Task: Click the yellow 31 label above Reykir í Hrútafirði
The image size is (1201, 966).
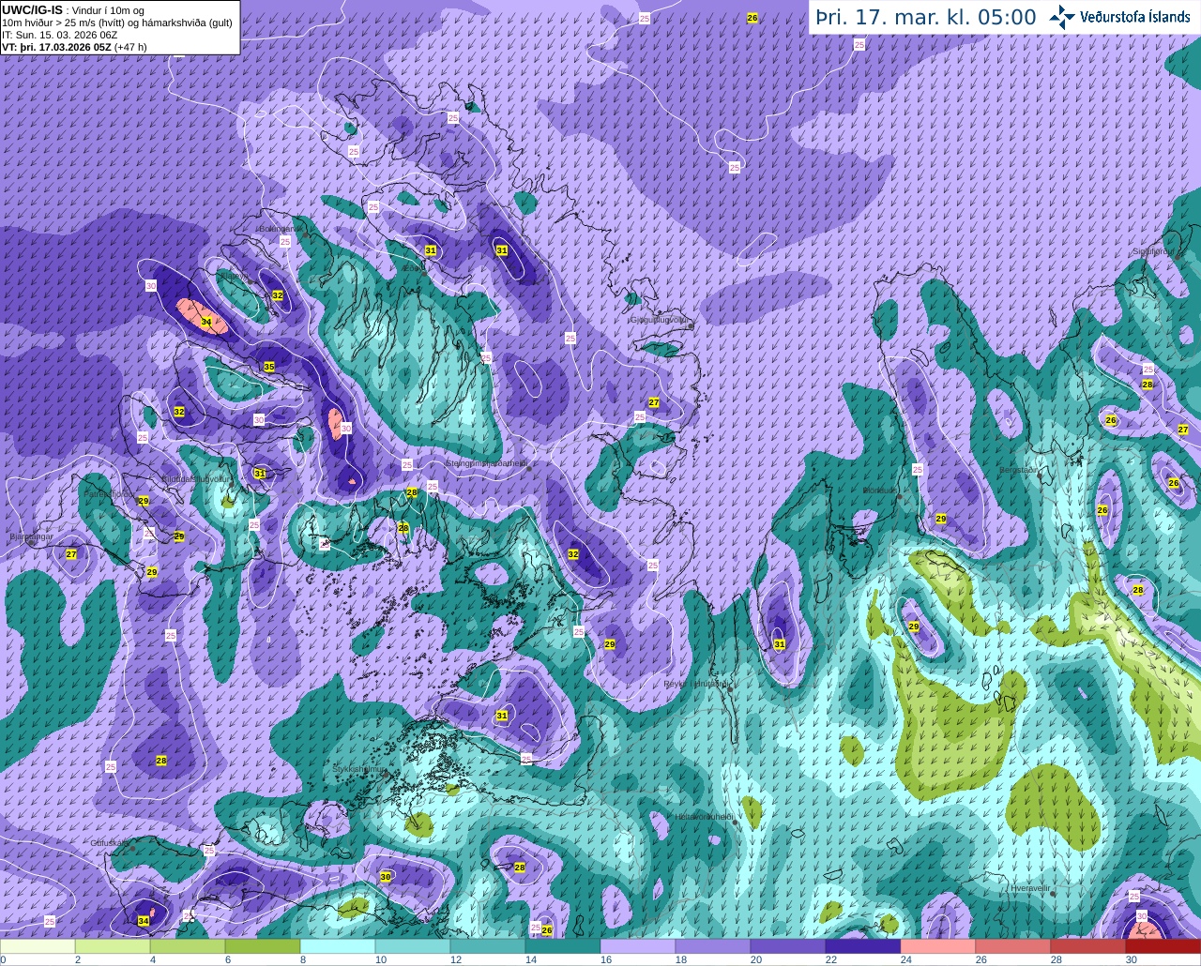Action: tap(780, 644)
